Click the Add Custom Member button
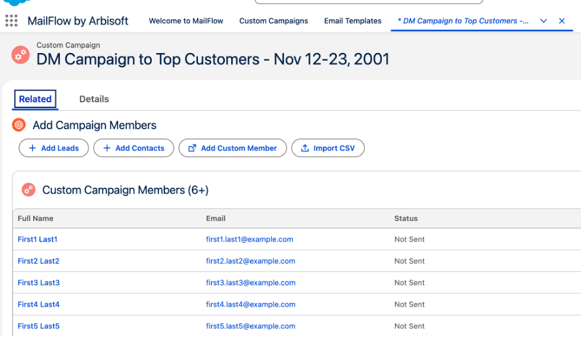 tap(232, 148)
